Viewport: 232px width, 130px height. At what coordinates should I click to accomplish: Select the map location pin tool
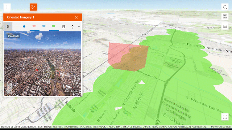click(x=8, y=27)
